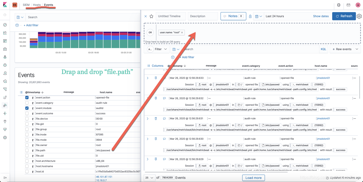Open Metrics from the side navigation

(x=5, y=73)
